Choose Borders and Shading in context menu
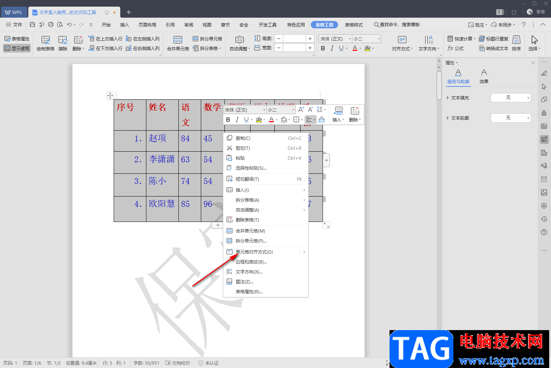551x368 pixels. point(266,262)
